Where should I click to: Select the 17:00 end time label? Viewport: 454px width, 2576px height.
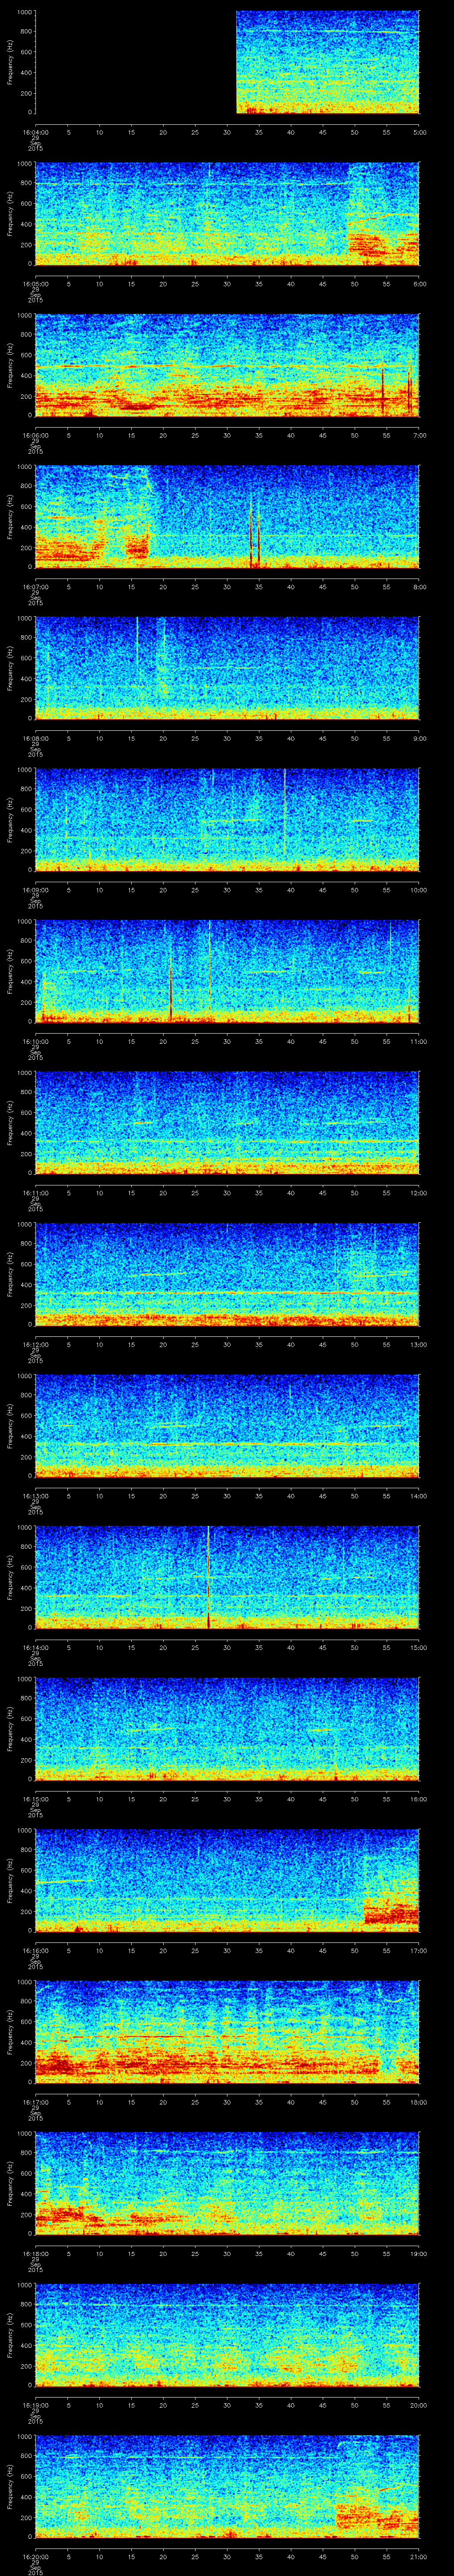(418, 1950)
